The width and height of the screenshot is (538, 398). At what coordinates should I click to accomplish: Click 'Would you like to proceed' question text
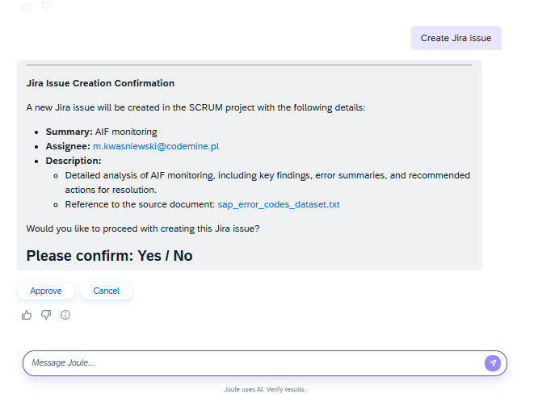(x=143, y=228)
